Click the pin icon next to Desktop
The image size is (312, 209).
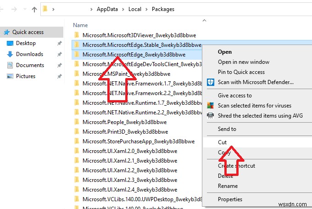(x=59, y=43)
